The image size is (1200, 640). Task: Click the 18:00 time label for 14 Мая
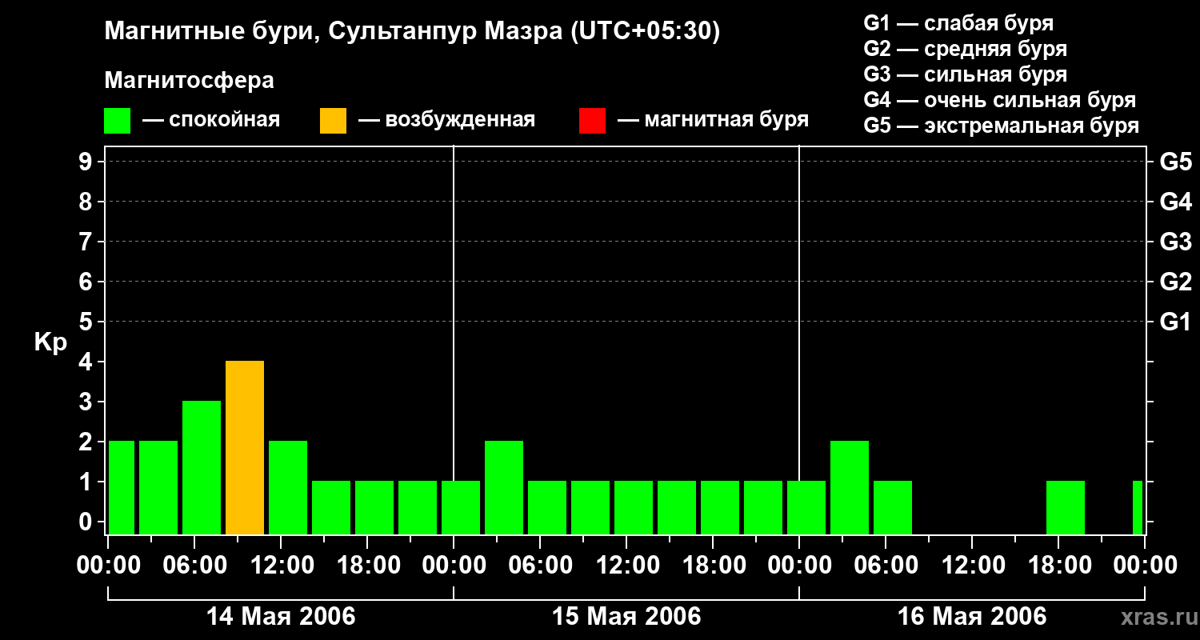pos(367,566)
